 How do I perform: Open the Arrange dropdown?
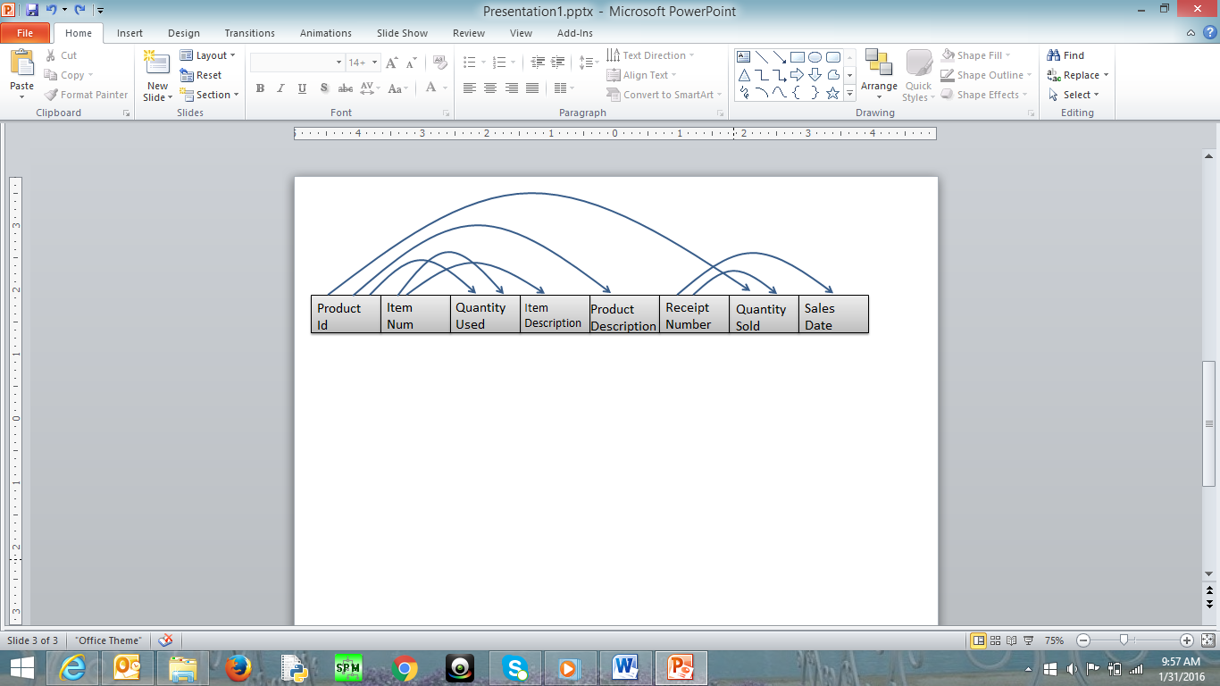coord(879,75)
